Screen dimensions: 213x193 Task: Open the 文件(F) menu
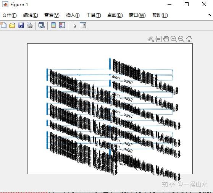pyautogui.click(x=10, y=15)
